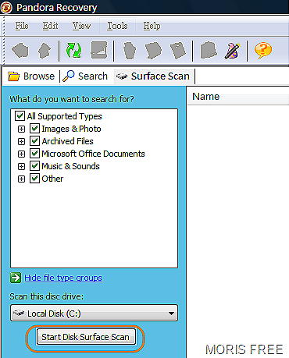Switch to the Search tab
This screenshot has height=358, width=289.
[x=85, y=76]
